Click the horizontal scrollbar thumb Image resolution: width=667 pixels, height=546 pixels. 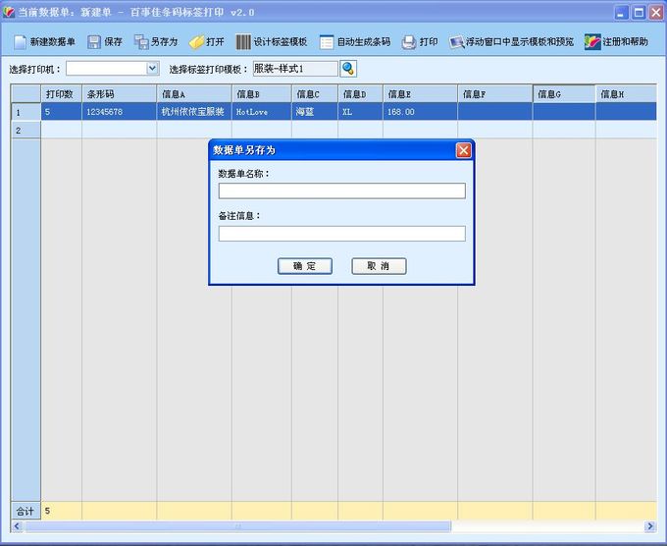tap(237, 526)
